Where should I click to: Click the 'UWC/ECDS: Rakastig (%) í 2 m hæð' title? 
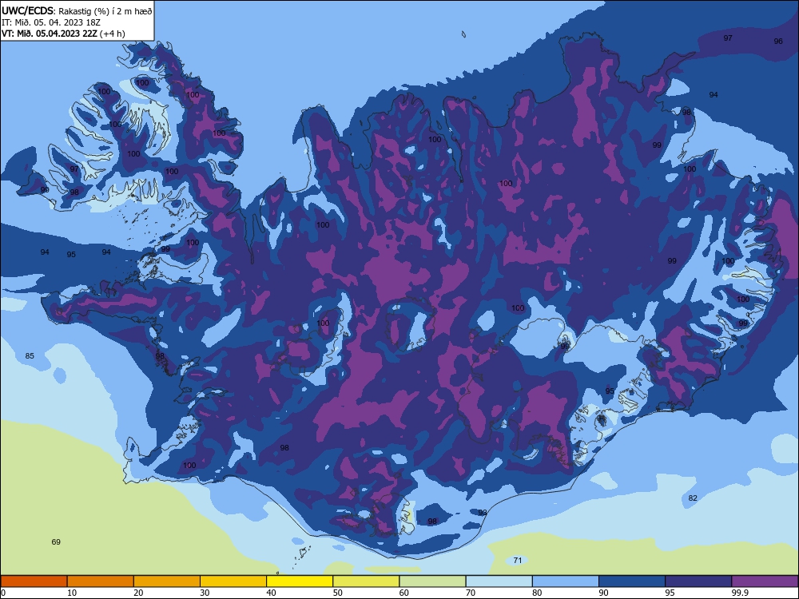click(77, 10)
